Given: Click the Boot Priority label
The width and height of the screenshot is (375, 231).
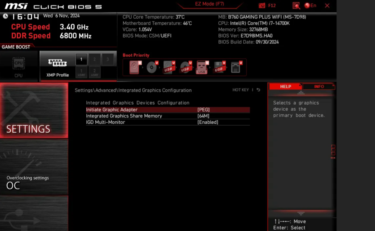Looking at the screenshot, I should 136,55.
